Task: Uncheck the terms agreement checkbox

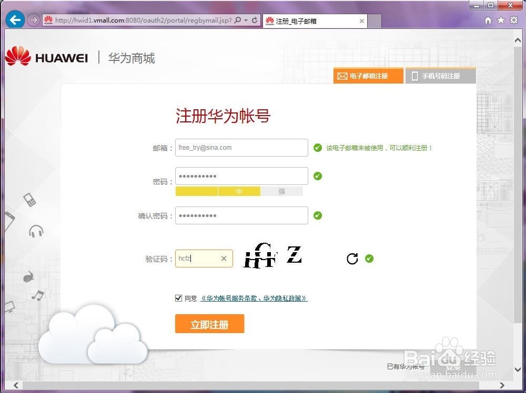Action: (x=179, y=298)
